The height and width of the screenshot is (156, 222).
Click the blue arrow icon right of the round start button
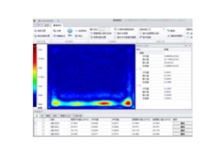[x=76, y=31]
